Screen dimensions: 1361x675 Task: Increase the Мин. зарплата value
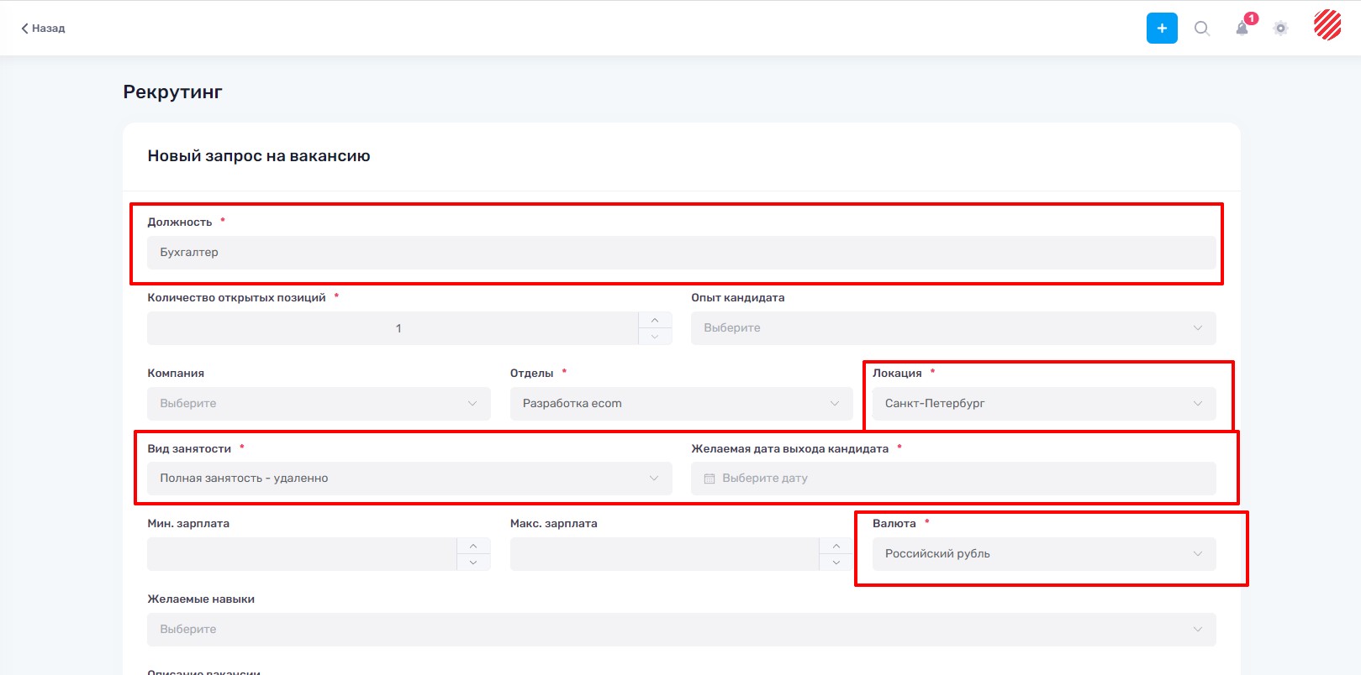[x=473, y=547]
